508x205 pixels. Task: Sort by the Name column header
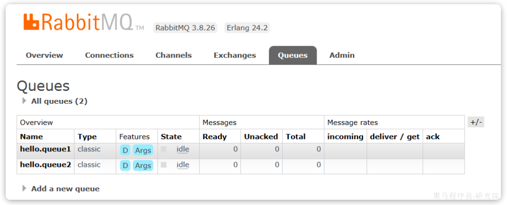coord(32,137)
